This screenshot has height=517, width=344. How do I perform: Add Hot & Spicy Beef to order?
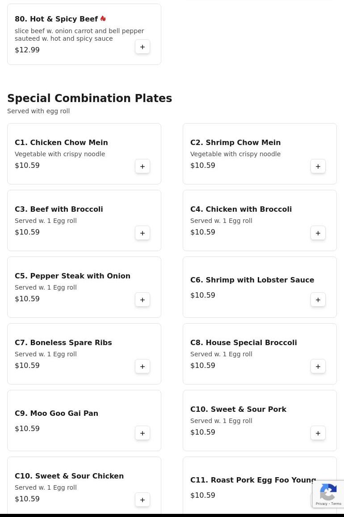(x=143, y=47)
